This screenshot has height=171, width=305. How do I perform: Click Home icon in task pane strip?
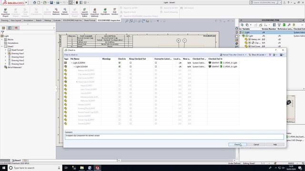click(x=237, y=28)
